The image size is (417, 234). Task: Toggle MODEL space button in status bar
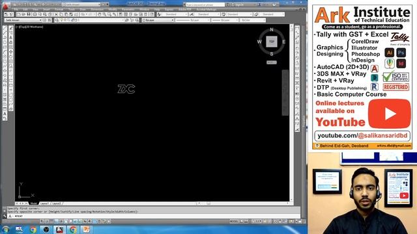(233, 221)
